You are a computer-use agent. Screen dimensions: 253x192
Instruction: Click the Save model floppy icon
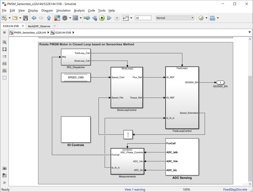25,18
